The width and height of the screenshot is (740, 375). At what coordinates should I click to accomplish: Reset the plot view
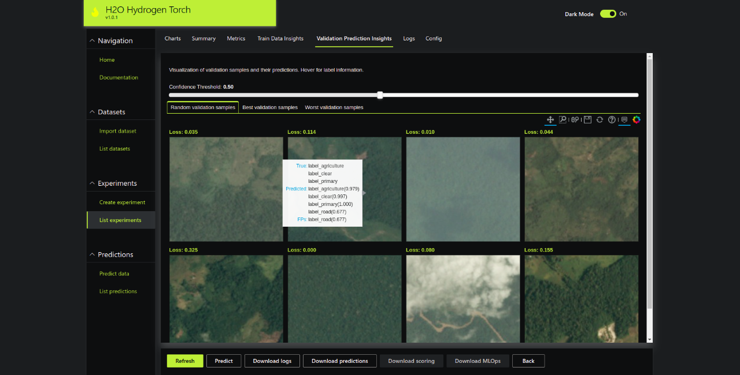pyautogui.click(x=600, y=119)
